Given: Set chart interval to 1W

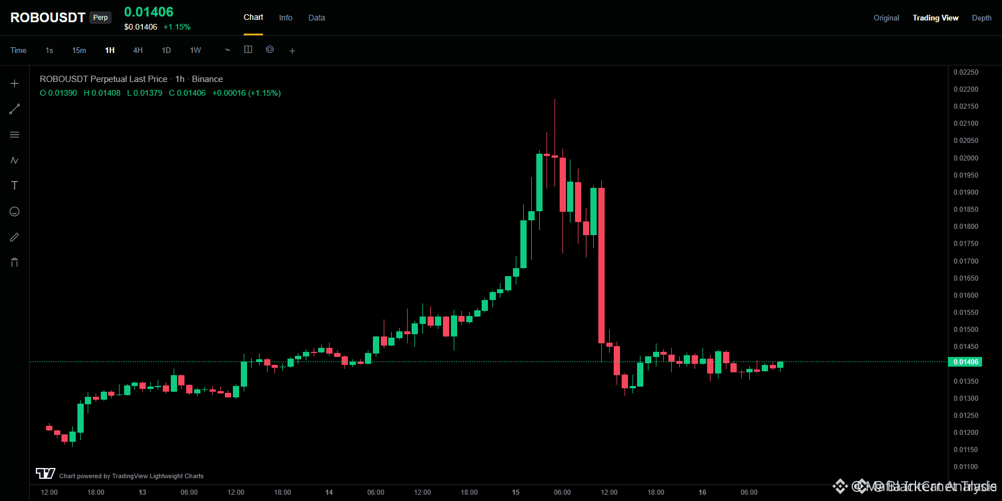Looking at the screenshot, I should [195, 50].
